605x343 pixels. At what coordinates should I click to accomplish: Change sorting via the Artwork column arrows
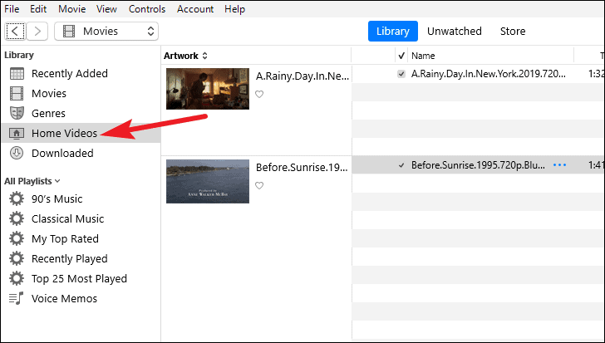(205, 56)
